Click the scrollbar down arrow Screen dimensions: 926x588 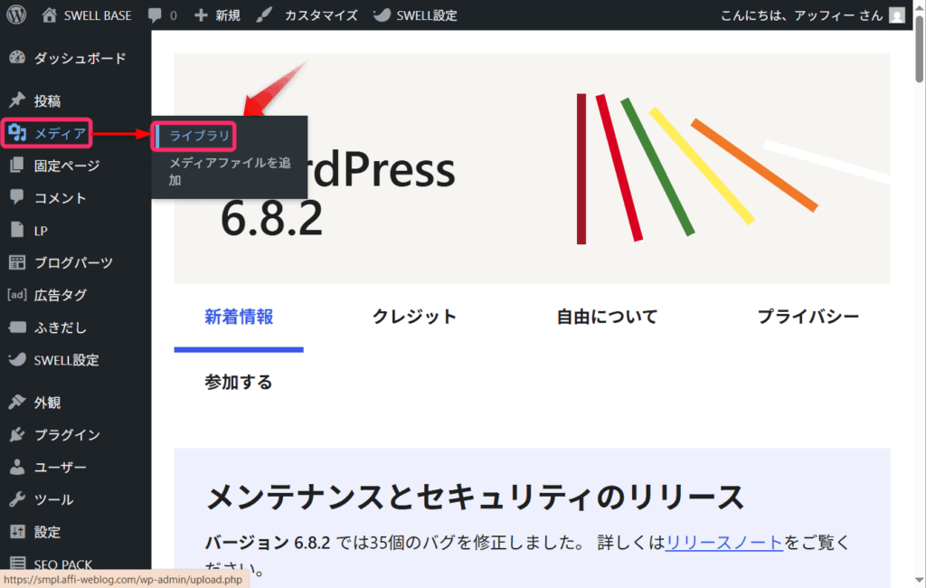[x=919, y=580]
